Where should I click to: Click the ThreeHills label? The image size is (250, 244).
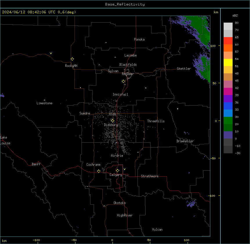[156, 121]
